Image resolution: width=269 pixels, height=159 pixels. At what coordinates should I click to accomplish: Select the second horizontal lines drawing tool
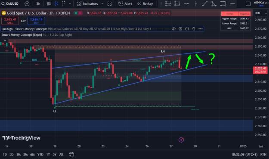pyautogui.click(x=177, y=3)
